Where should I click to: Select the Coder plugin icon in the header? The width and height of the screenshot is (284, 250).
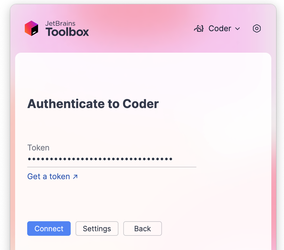point(199,28)
